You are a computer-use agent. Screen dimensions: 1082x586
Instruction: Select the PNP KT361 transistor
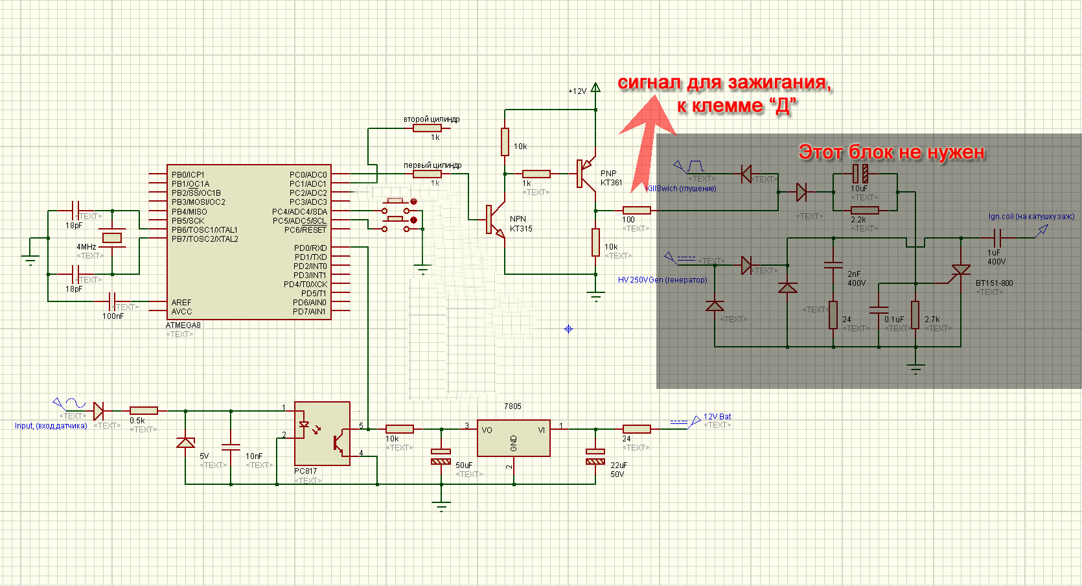[x=586, y=174]
